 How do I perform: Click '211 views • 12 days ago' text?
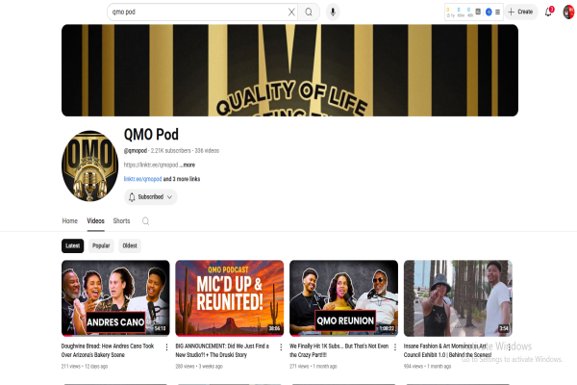click(x=85, y=367)
